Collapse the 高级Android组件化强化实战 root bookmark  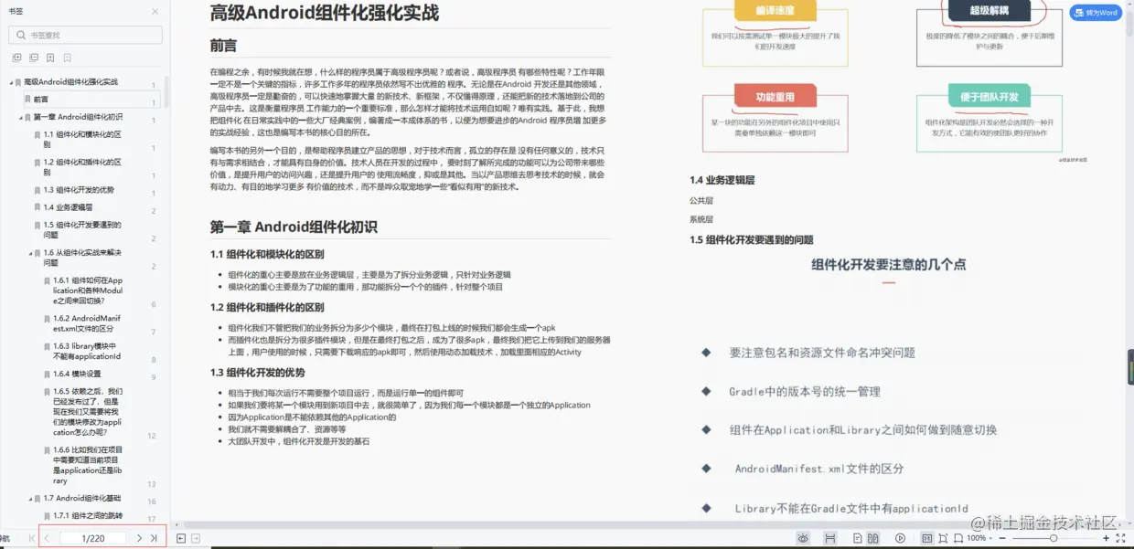[x=12, y=82]
